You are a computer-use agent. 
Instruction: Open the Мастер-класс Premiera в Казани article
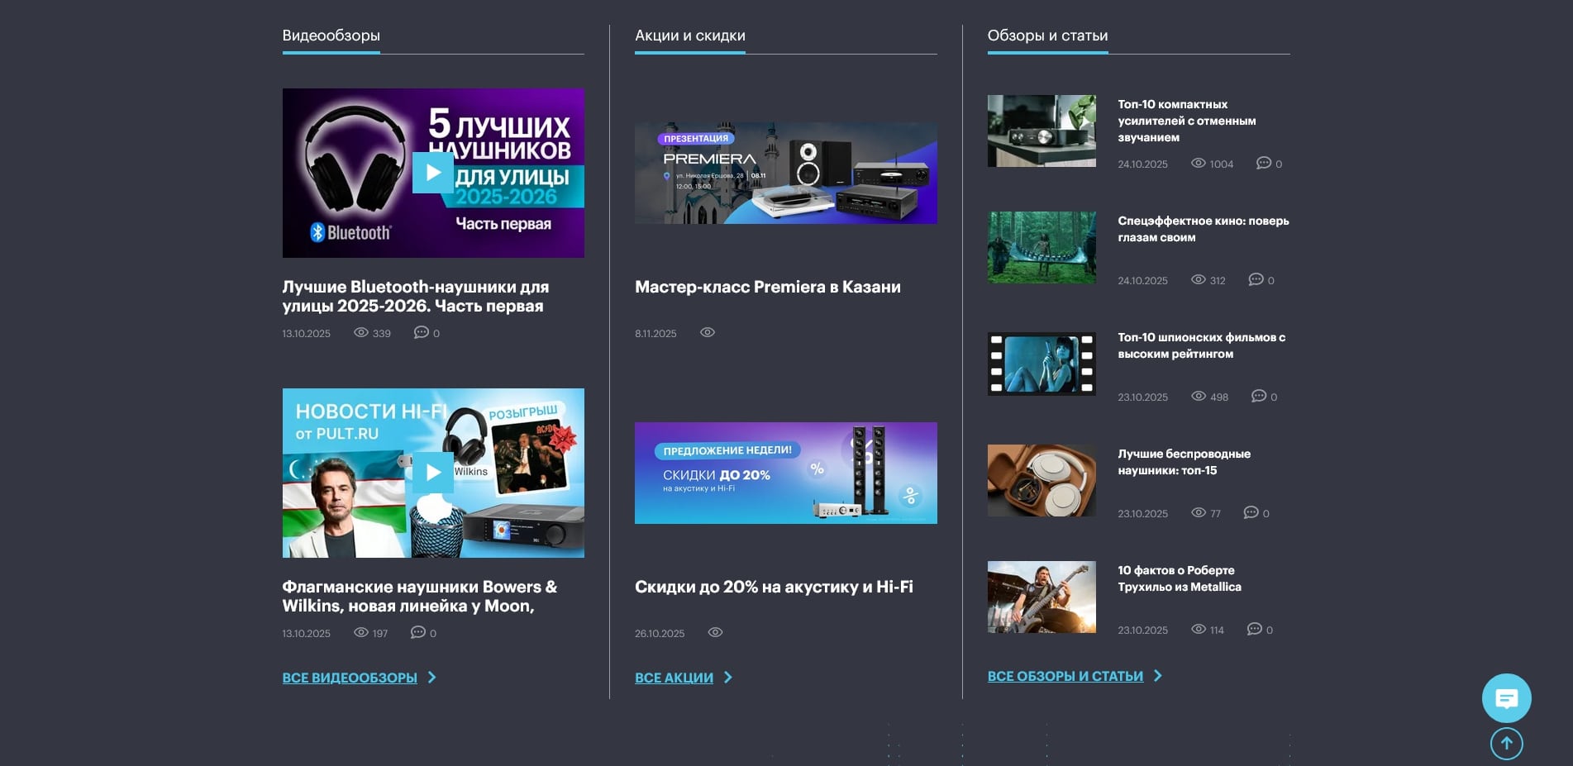768,287
